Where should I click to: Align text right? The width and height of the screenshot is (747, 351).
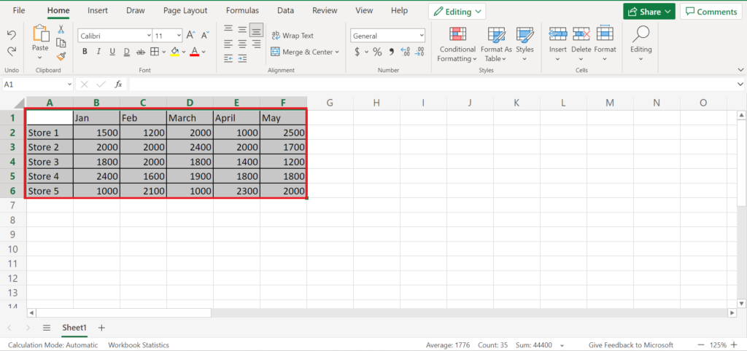coord(257,44)
